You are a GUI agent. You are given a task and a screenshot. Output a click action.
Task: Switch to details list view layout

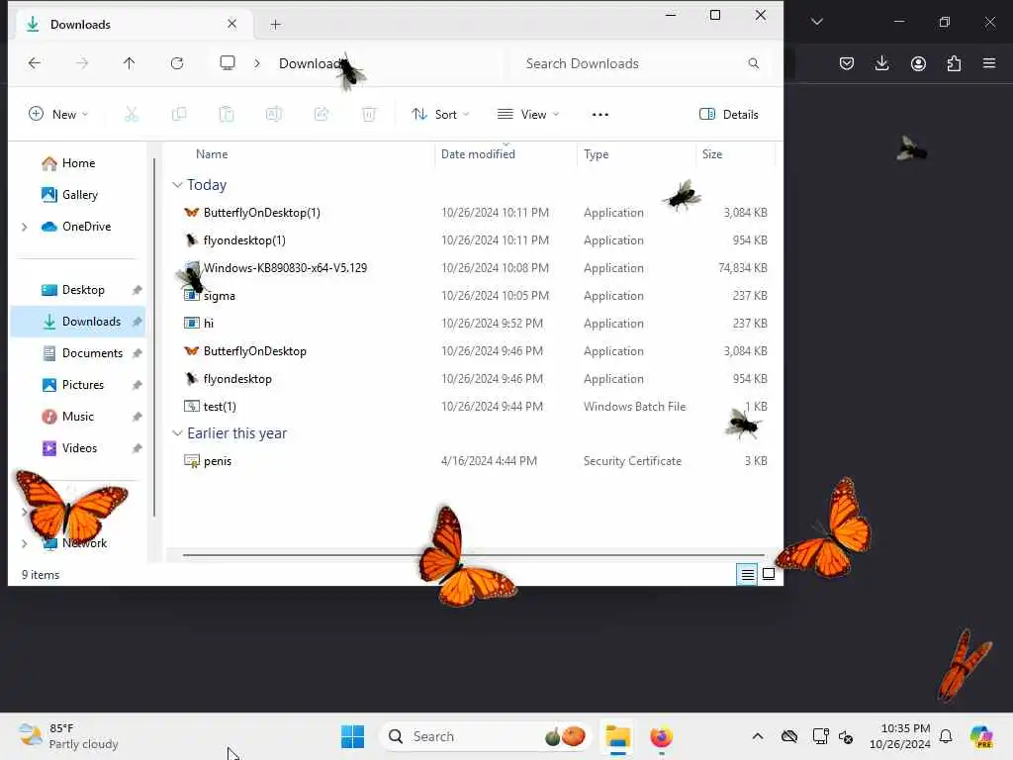[x=748, y=574]
